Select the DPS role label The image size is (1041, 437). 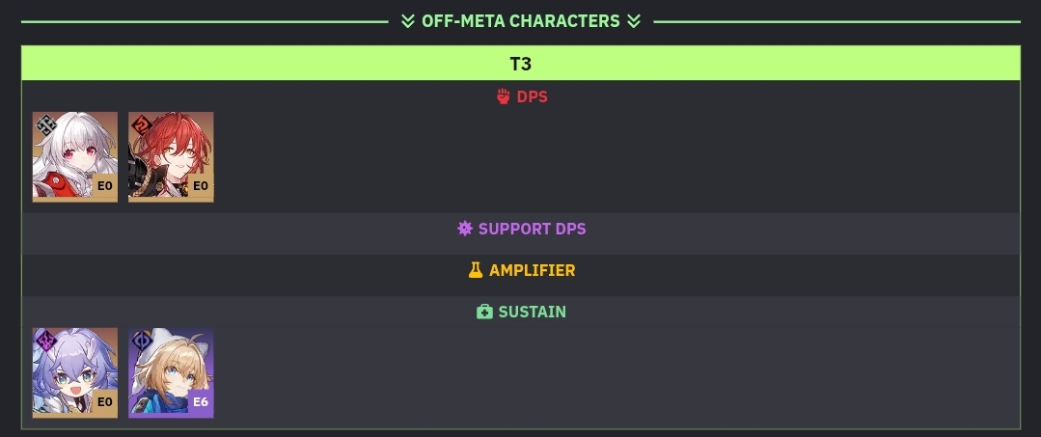click(532, 96)
